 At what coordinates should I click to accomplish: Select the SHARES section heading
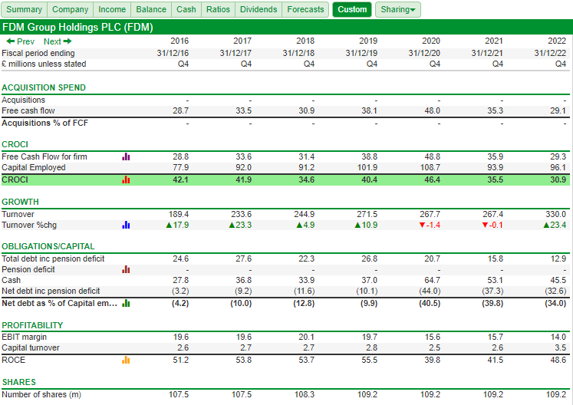tap(18, 382)
